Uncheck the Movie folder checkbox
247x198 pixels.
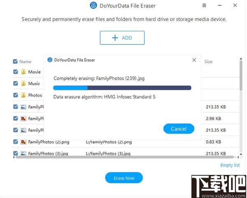(x=16, y=72)
